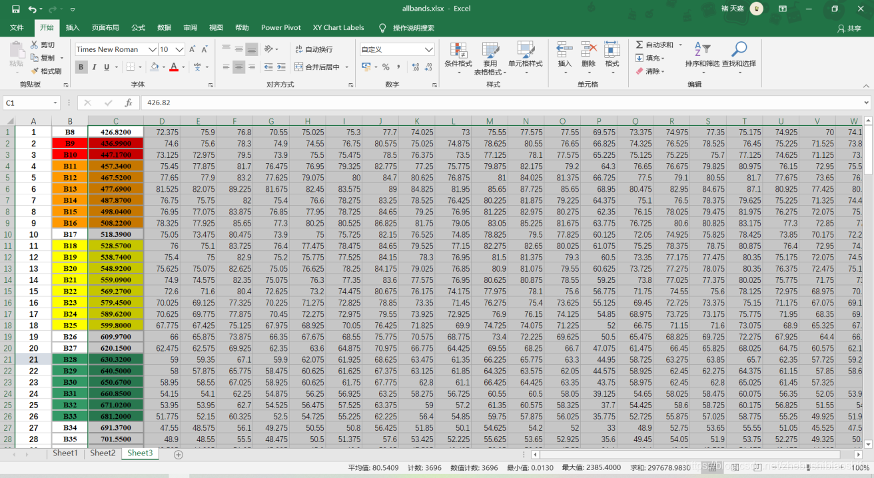Image resolution: width=874 pixels, height=478 pixels.
Task: Toggle Italic formatting
Action: point(94,67)
